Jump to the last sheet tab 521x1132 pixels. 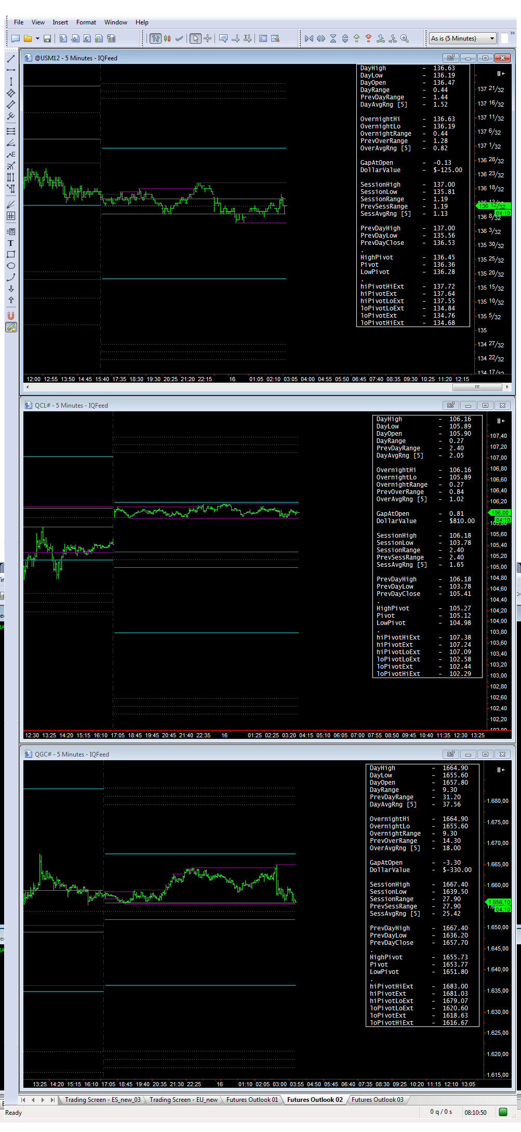52,1100
